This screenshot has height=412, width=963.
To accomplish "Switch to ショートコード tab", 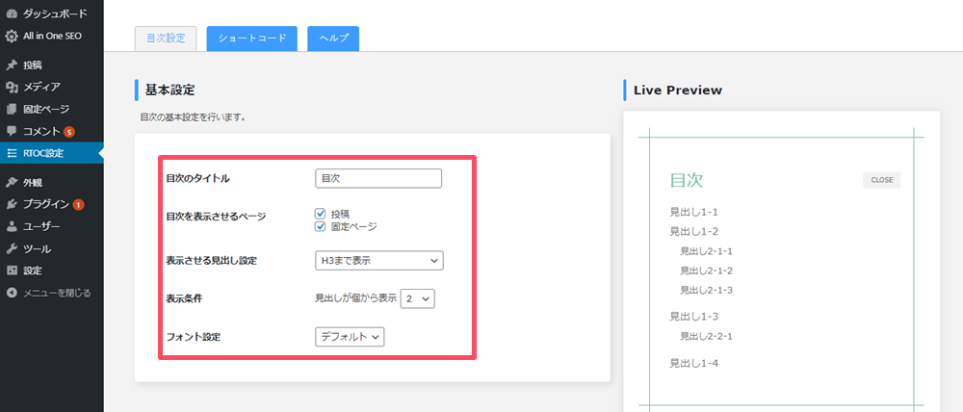I will click(252, 39).
